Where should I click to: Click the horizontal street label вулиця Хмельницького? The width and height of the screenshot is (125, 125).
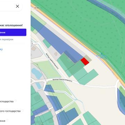pos(62,80)
